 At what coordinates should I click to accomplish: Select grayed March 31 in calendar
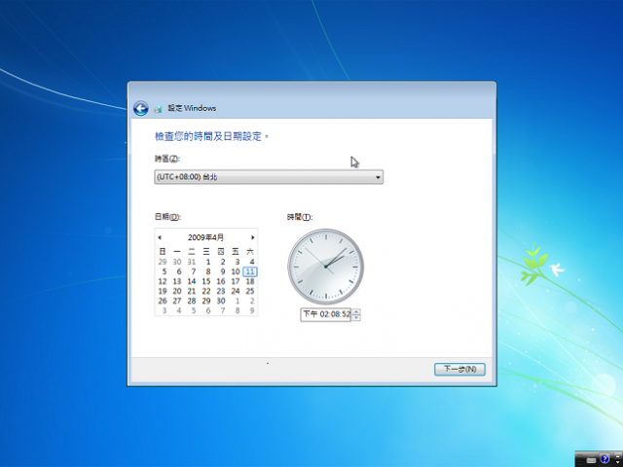(192, 262)
